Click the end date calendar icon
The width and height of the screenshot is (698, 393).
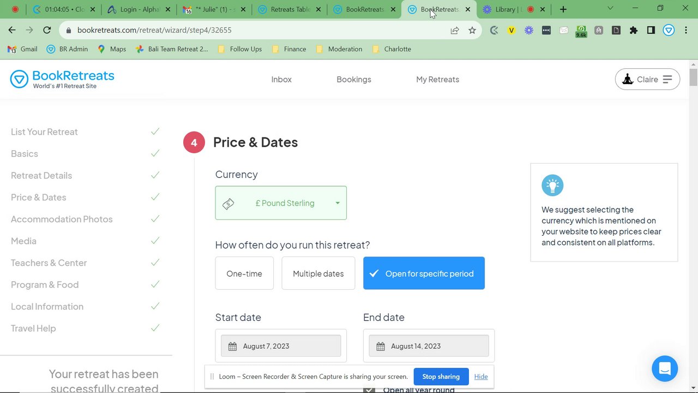click(x=380, y=346)
